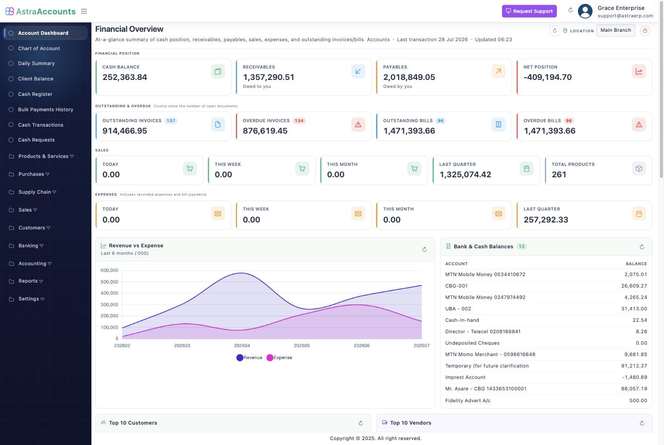The width and height of the screenshot is (664, 445).
Task: Expand the Reports sidebar section
Action: click(45, 281)
